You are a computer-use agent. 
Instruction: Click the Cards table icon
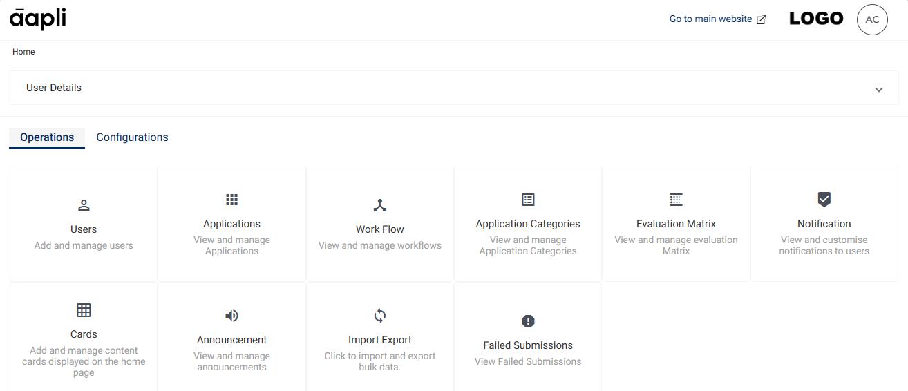click(84, 310)
